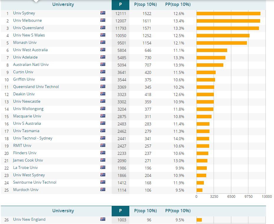Sort by PP(top 10%) in top header
This screenshot has height=224, width=274.
(x=178, y=4)
